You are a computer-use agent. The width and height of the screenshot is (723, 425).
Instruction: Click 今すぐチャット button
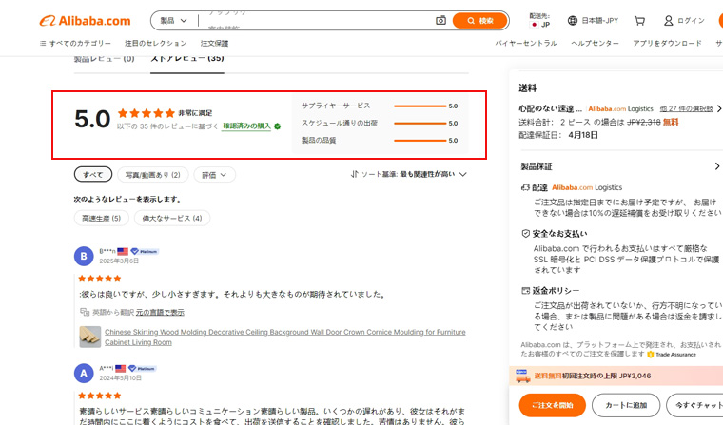pyautogui.click(x=696, y=405)
